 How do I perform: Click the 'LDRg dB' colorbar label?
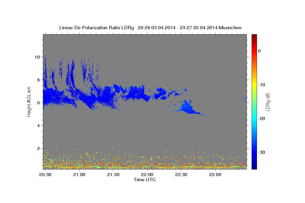point(268,102)
